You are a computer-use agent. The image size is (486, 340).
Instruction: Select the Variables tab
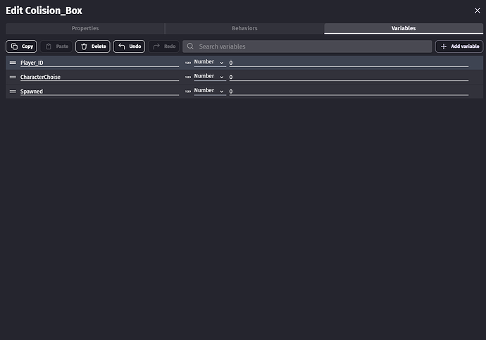point(404,28)
